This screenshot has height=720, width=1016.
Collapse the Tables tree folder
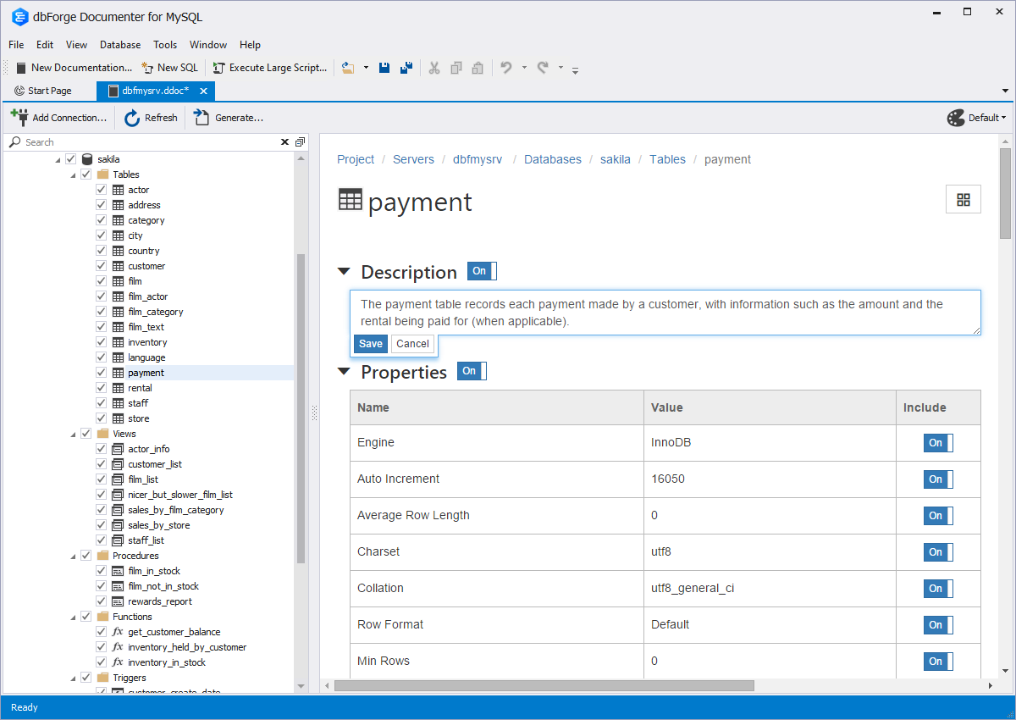[73, 174]
